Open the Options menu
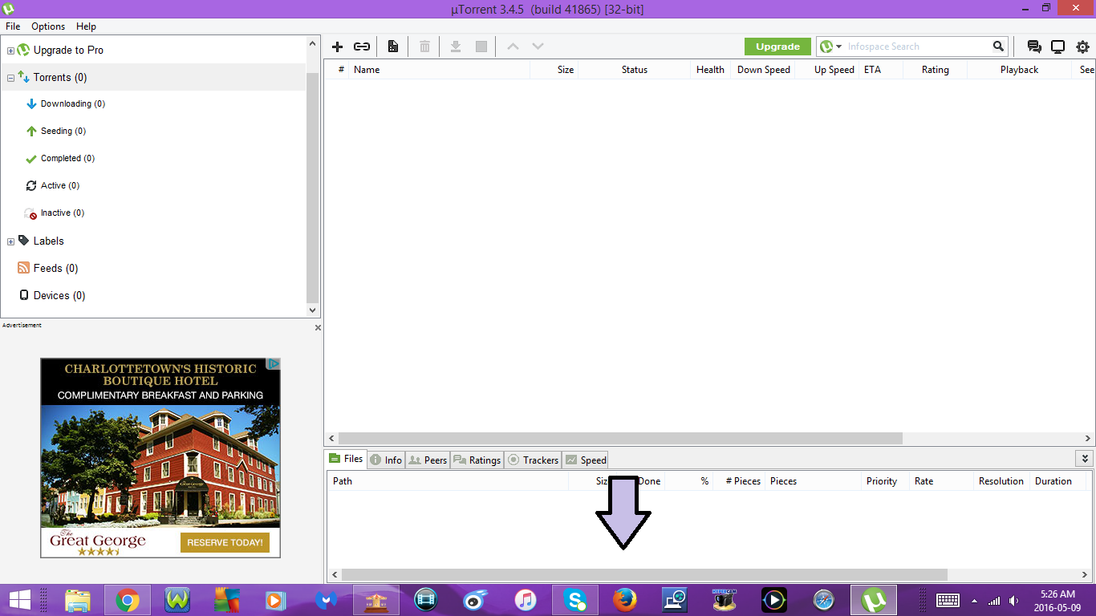The height and width of the screenshot is (616, 1096). pyautogui.click(x=48, y=26)
